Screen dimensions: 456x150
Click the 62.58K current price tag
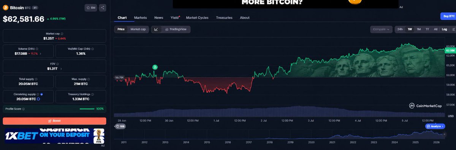(x=450, y=50)
